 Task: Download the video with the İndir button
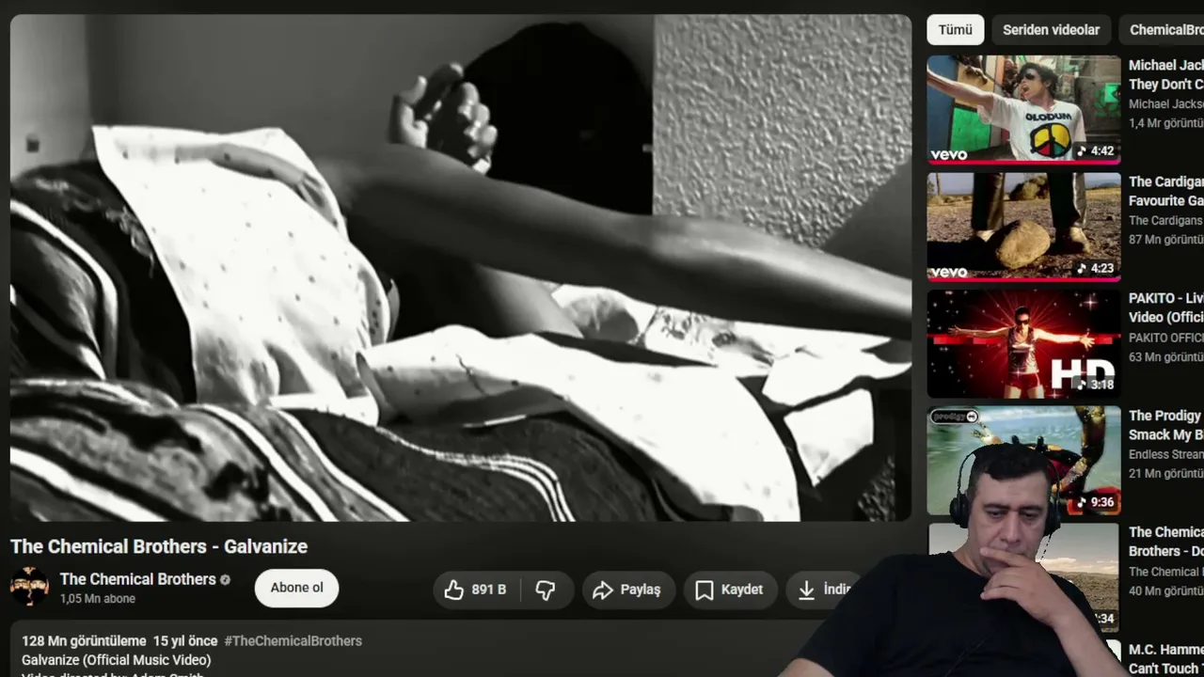point(824,590)
